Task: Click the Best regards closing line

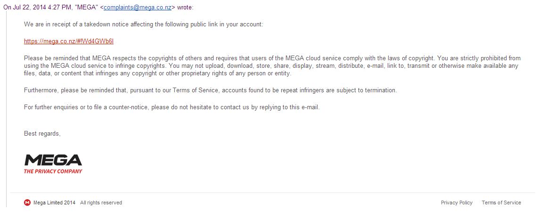Action: click(x=42, y=133)
